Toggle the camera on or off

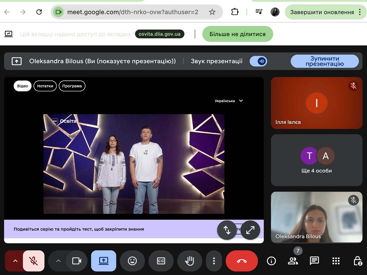(77, 261)
